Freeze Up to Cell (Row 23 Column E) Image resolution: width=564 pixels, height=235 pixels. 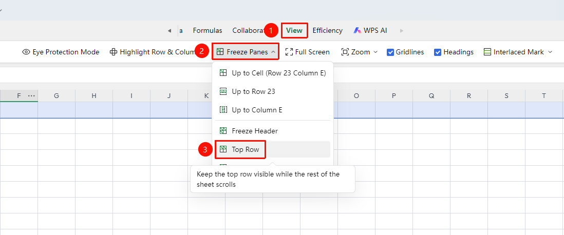tap(273, 73)
